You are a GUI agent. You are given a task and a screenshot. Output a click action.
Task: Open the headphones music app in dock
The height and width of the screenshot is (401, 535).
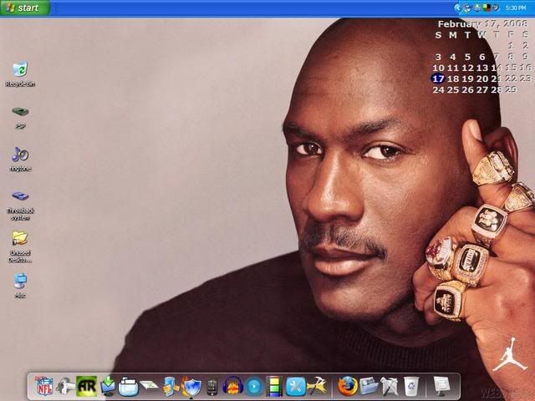(233, 386)
